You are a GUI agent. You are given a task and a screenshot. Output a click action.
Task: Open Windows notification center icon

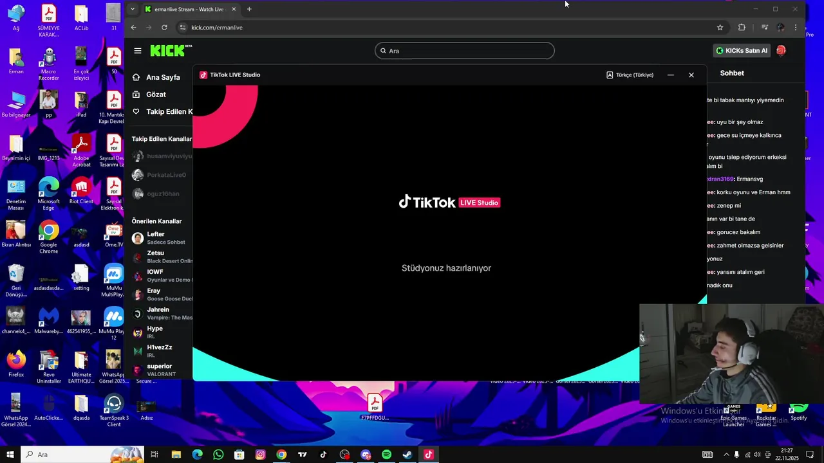(810, 455)
